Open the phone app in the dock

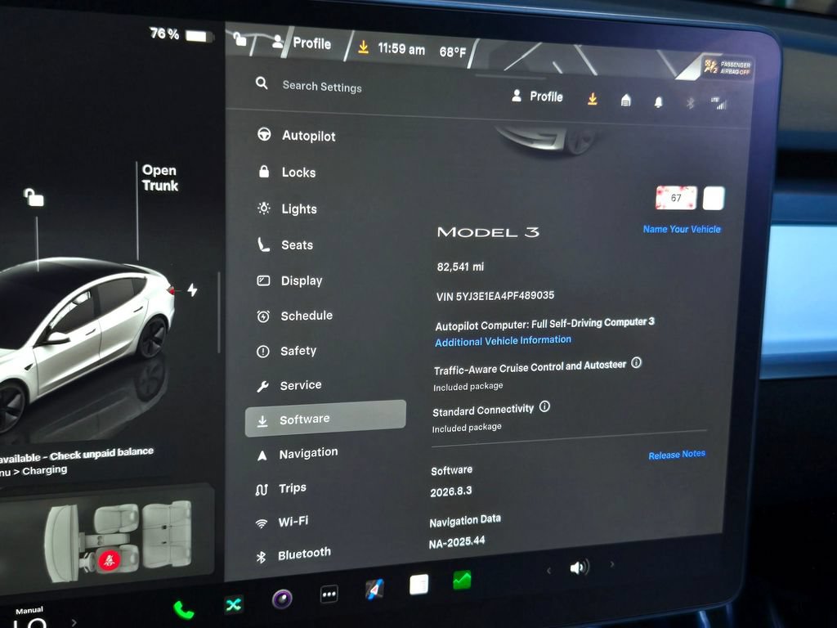click(184, 609)
